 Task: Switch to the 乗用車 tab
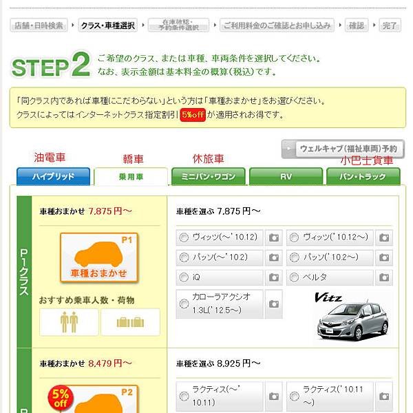131,177
